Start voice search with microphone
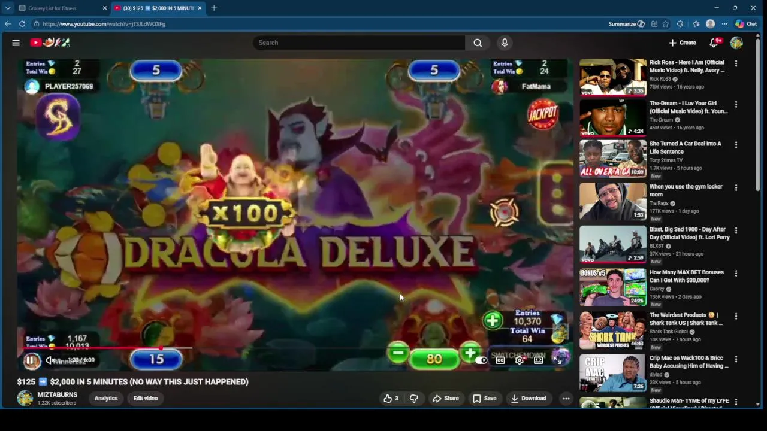767x431 pixels. 505,43
